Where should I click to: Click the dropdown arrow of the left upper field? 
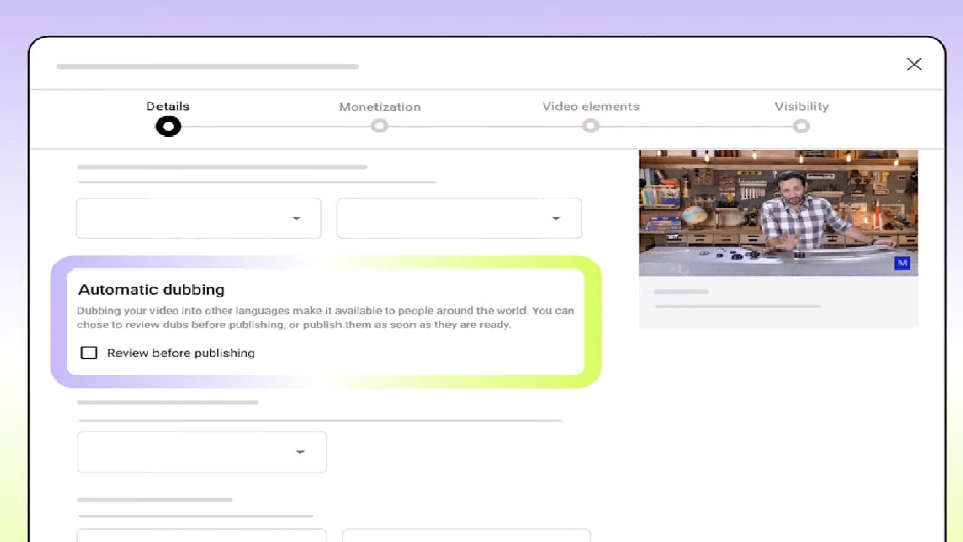(x=297, y=218)
